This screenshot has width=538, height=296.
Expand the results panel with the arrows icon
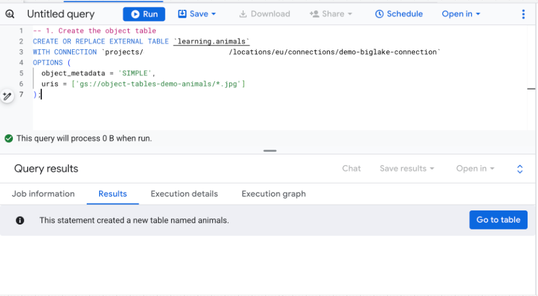[x=520, y=169]
